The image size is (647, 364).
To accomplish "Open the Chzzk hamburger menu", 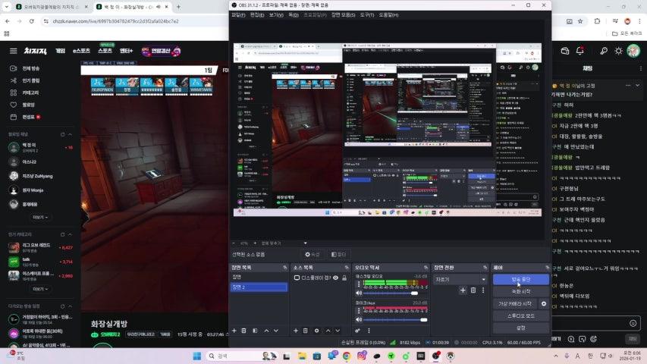I will pyautogui.click(x=13, y=51).
